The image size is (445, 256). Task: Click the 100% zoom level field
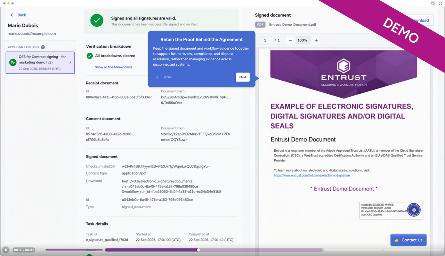(x=302, y=40)
